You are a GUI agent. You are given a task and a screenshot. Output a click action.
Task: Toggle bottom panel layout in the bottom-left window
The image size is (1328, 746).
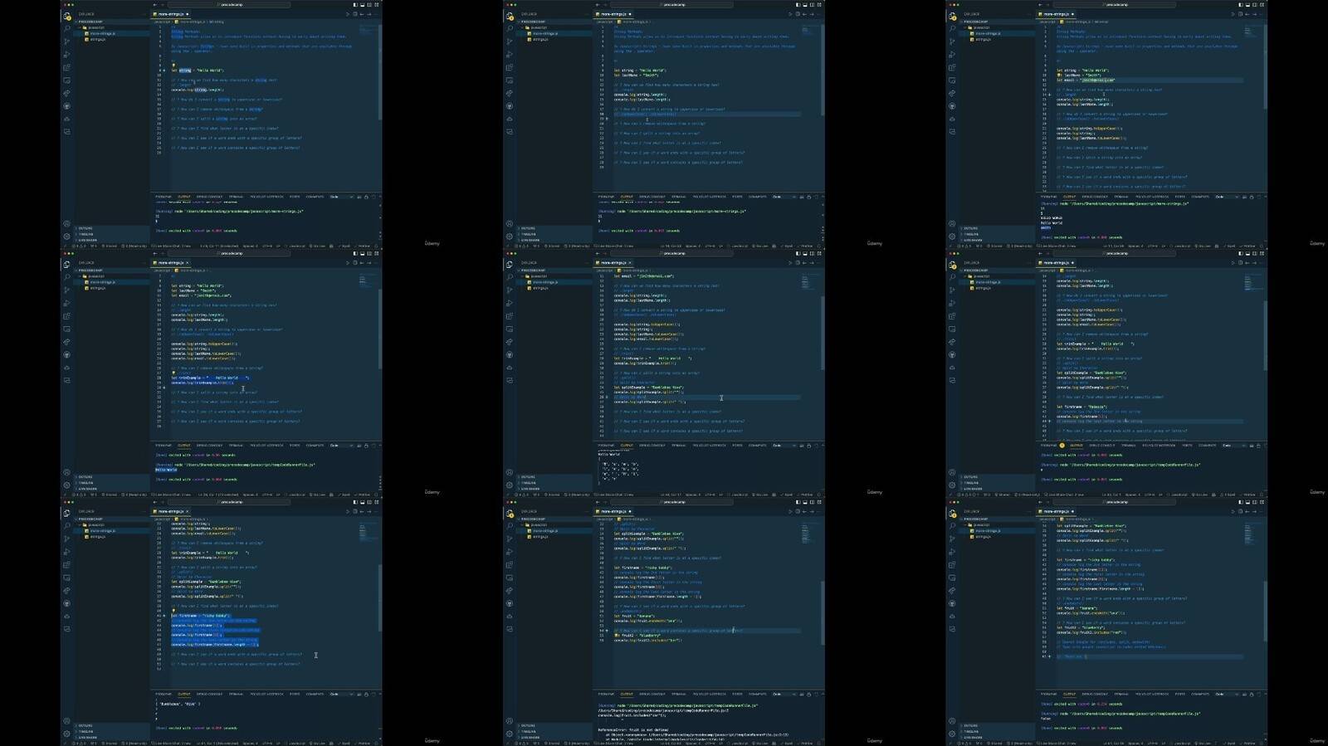pos(363,502)
